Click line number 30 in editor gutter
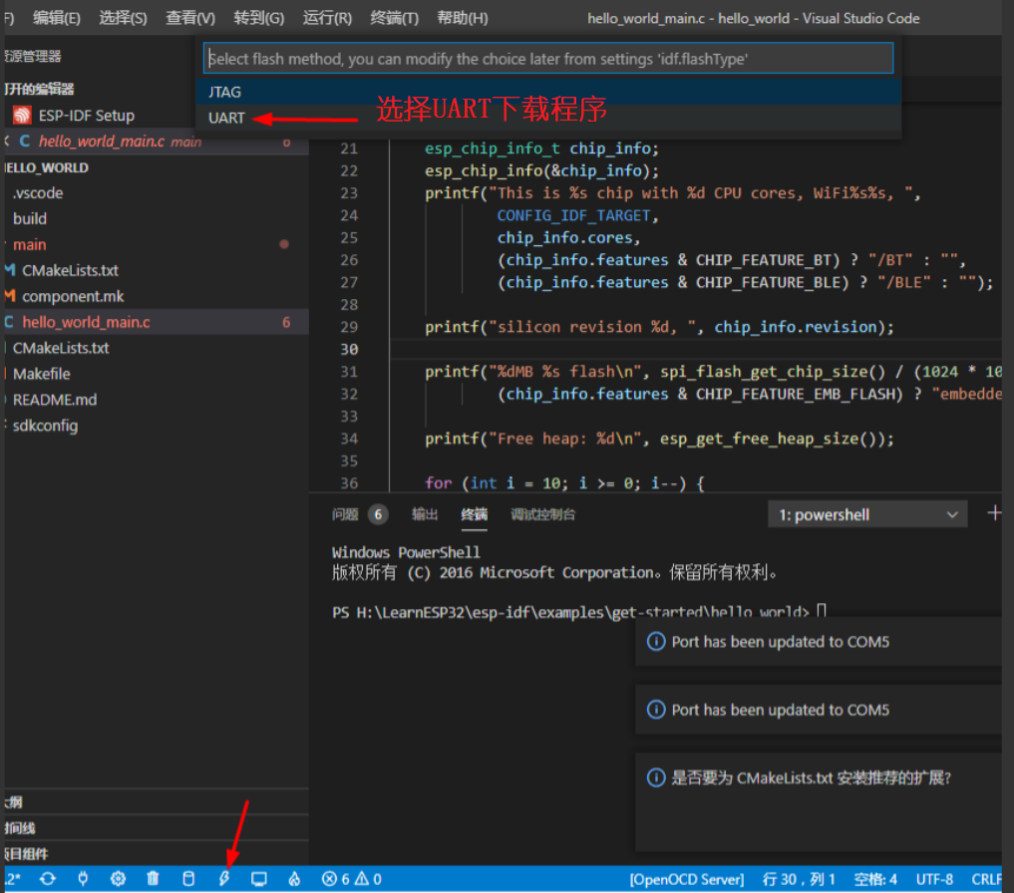Viewport: 1014px width, 893px height. (x=349, y=349)
